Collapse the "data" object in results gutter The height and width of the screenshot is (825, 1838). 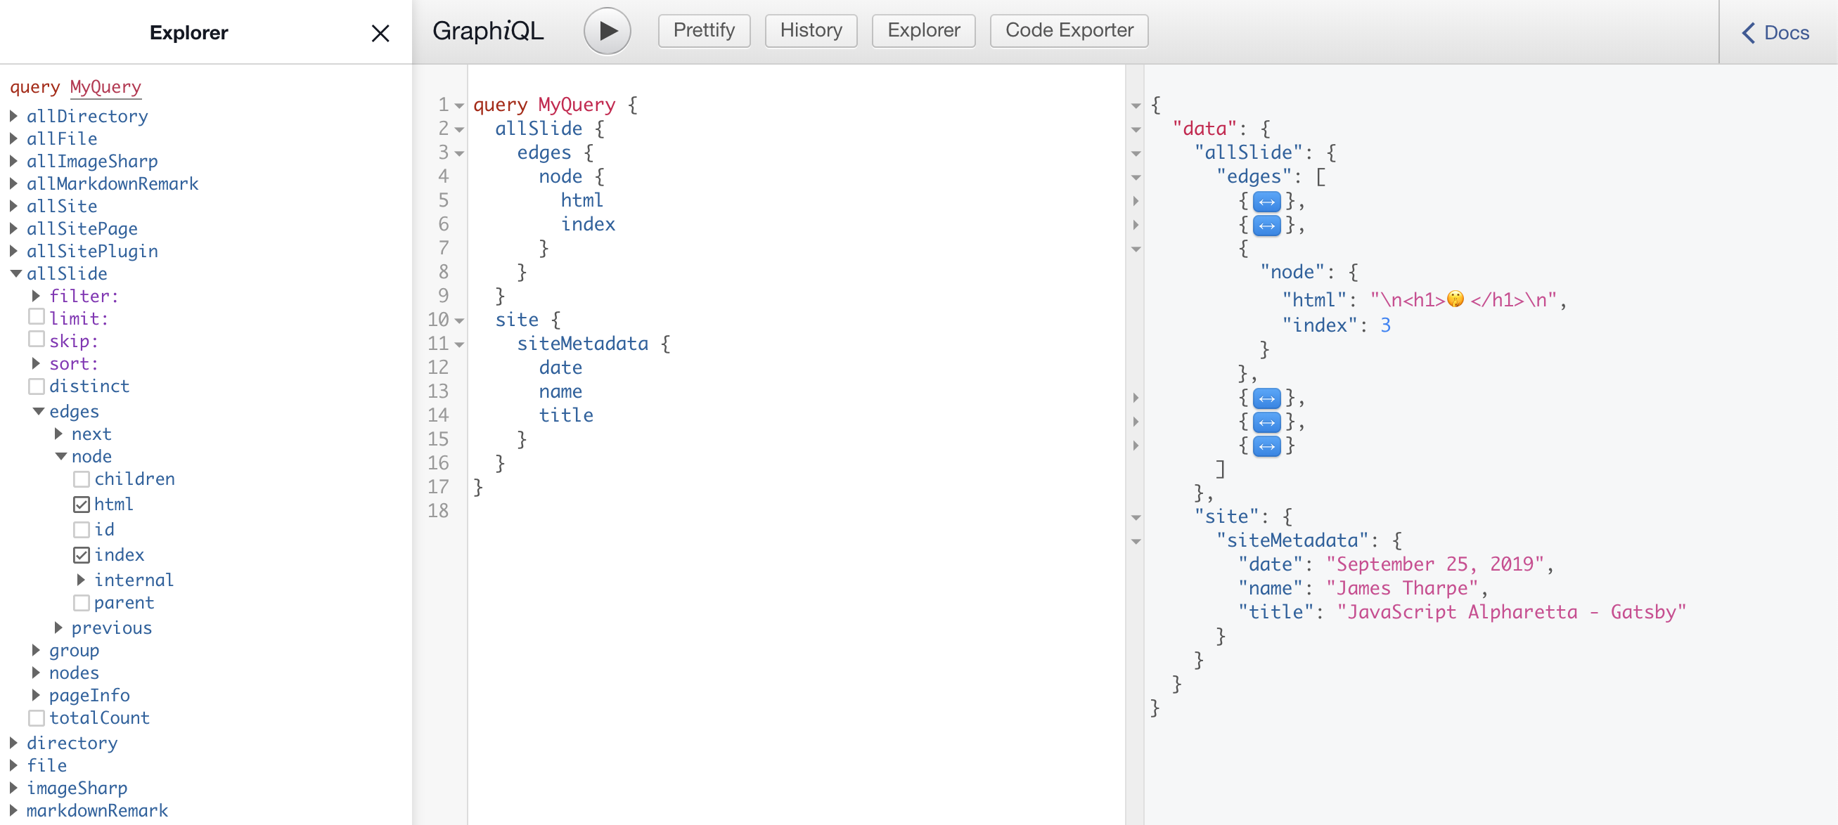click(x=1136, y=130)
